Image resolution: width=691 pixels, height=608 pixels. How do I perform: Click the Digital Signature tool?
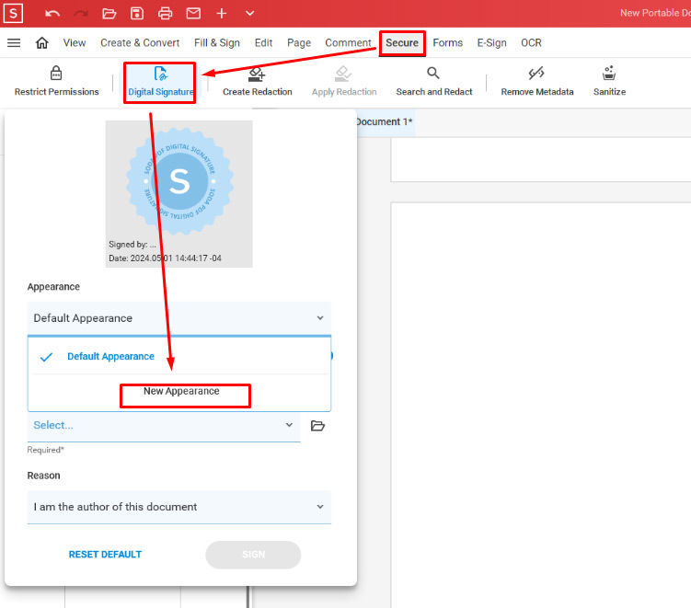(x=160, y=82)
